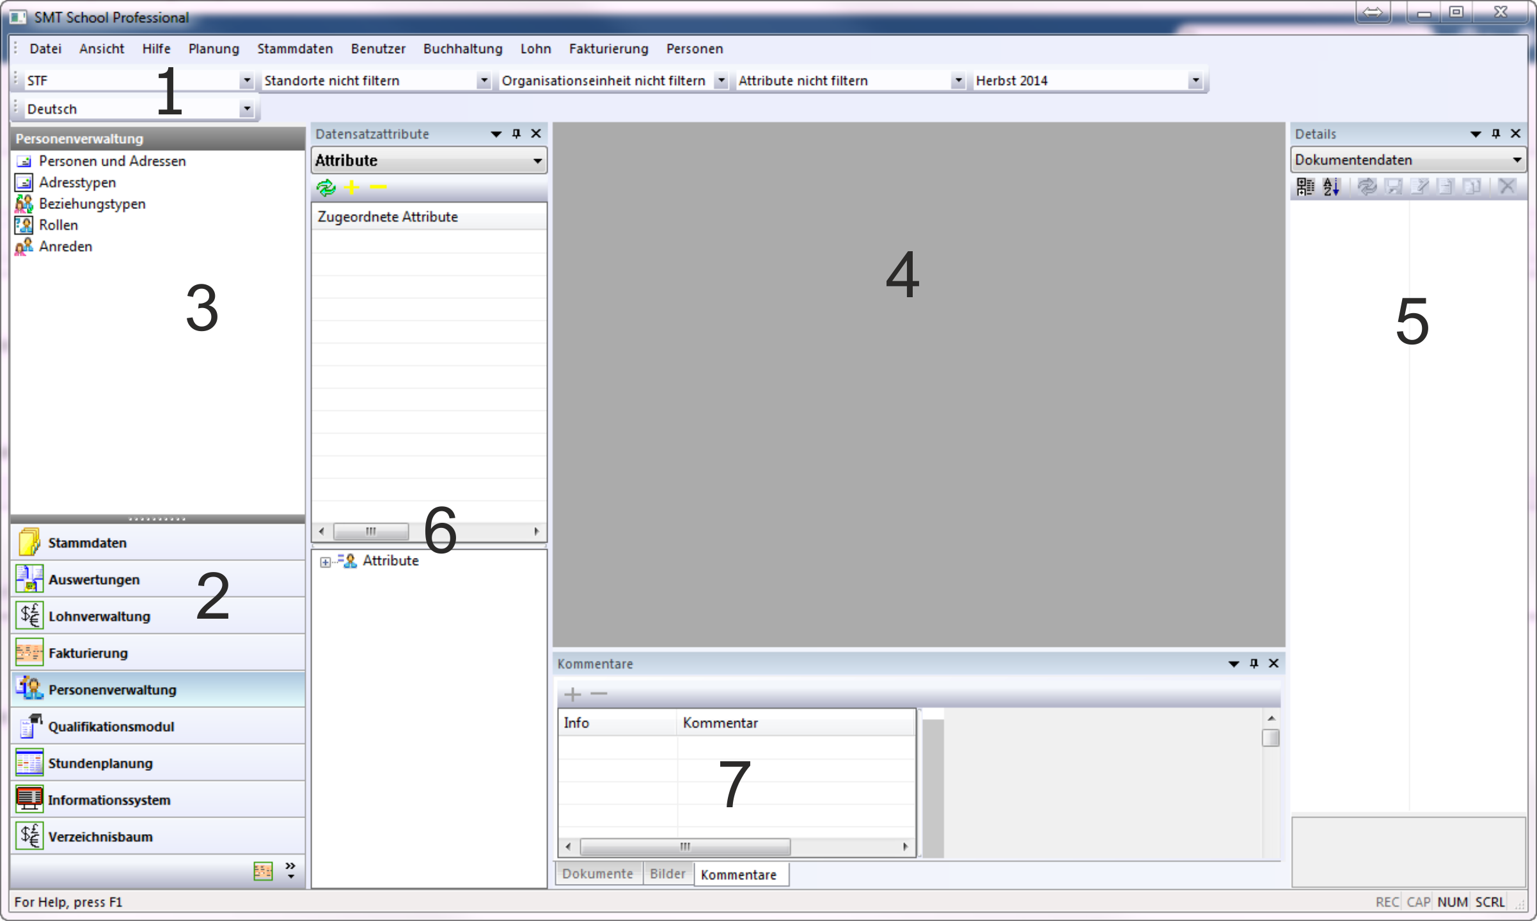Open the Lohnverwaltung module
Screen dimensions: 1537x921
tap(99, 616)
